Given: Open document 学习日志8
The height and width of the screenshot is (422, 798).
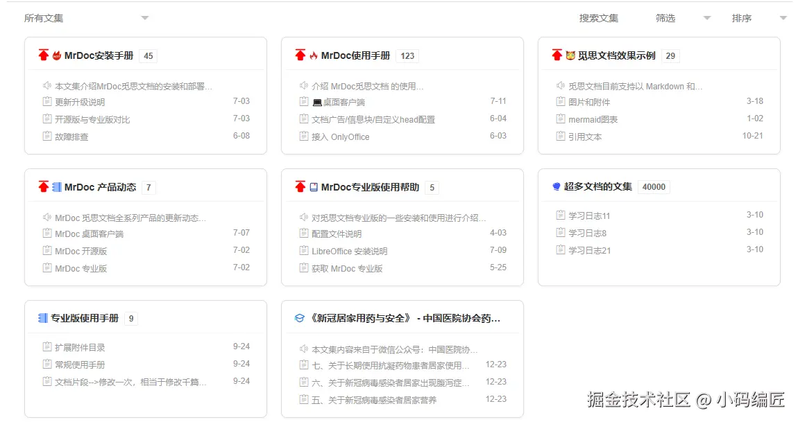Looking at the screenshot, I should 587,233.
